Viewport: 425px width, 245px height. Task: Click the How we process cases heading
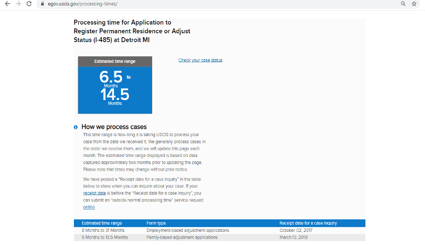point(114,127)
